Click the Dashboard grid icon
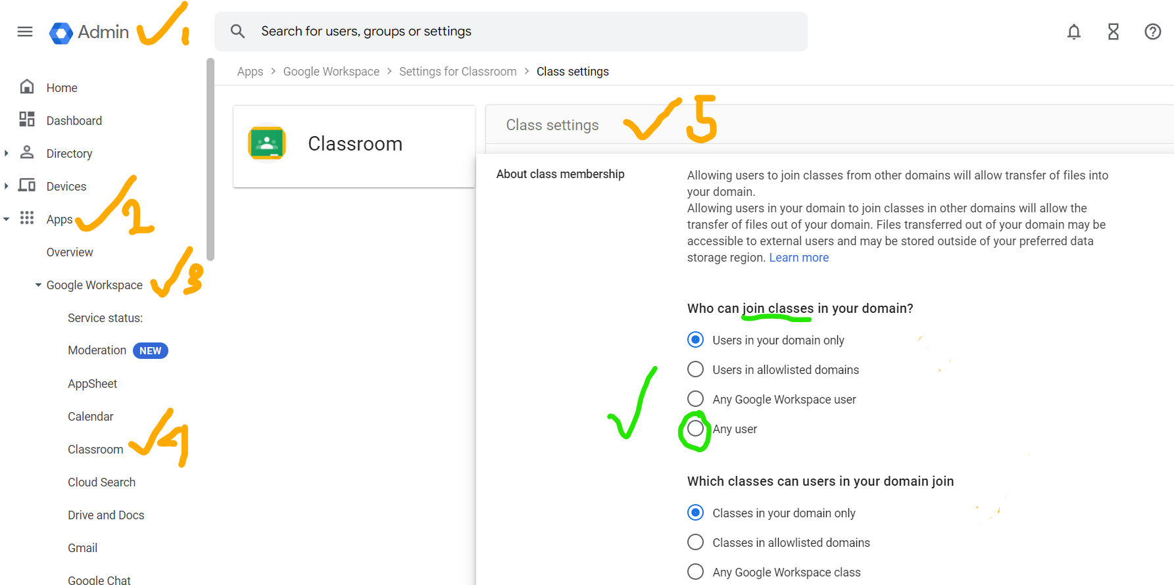Viewport: 1174px width, 585px height. pyautogui.click(x=27, y=119)
